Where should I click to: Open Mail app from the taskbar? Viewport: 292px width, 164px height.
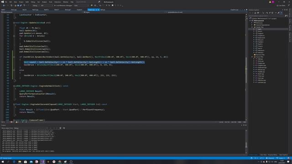click(x=31, y=162)
